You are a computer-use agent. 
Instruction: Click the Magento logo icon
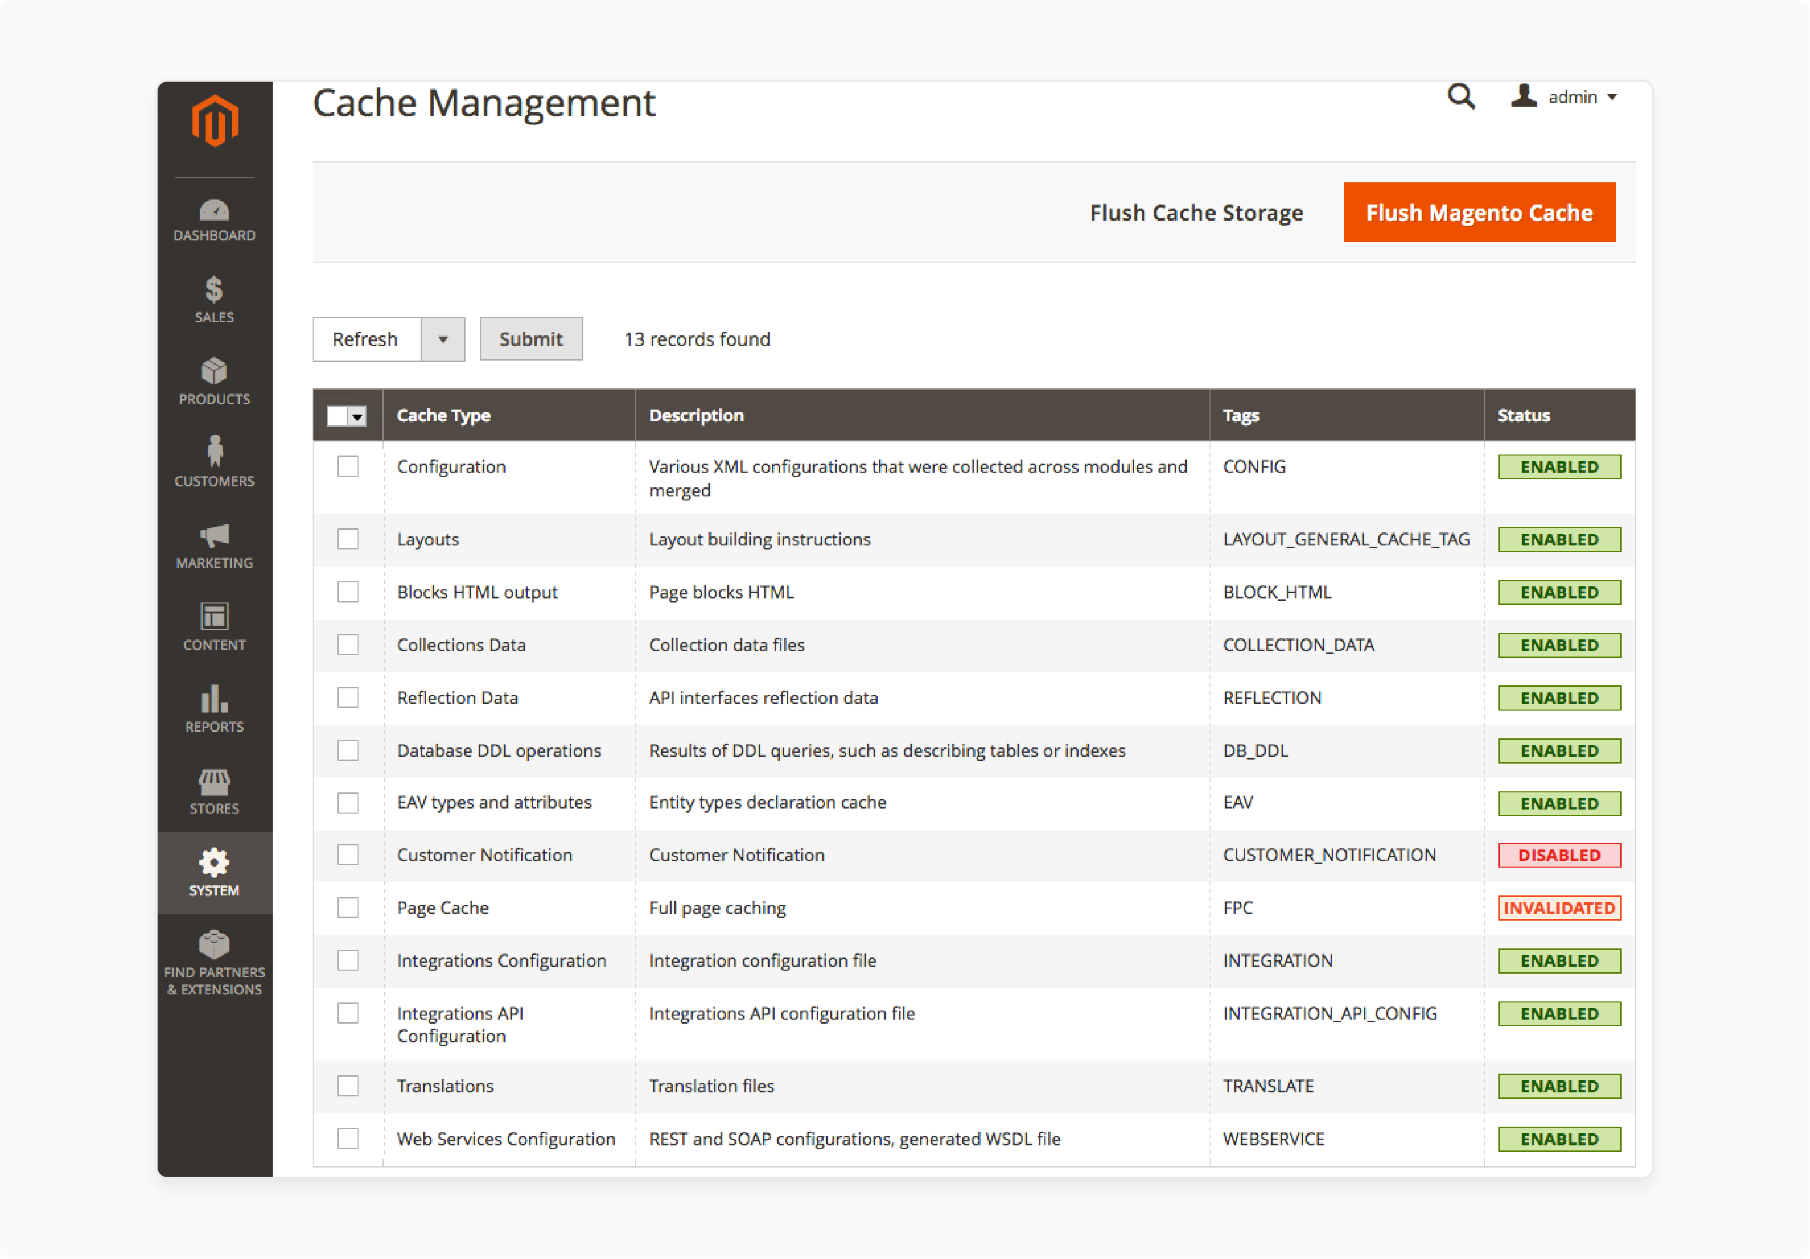215,121
